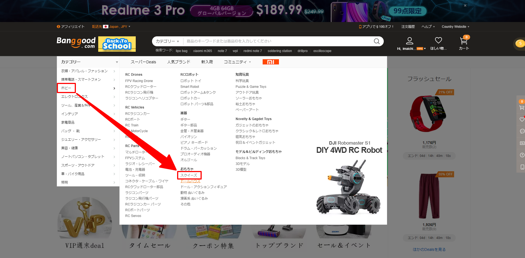Open the FPV Racing Drone link
This screenshot has height=258, width=525.
point(139,81)
